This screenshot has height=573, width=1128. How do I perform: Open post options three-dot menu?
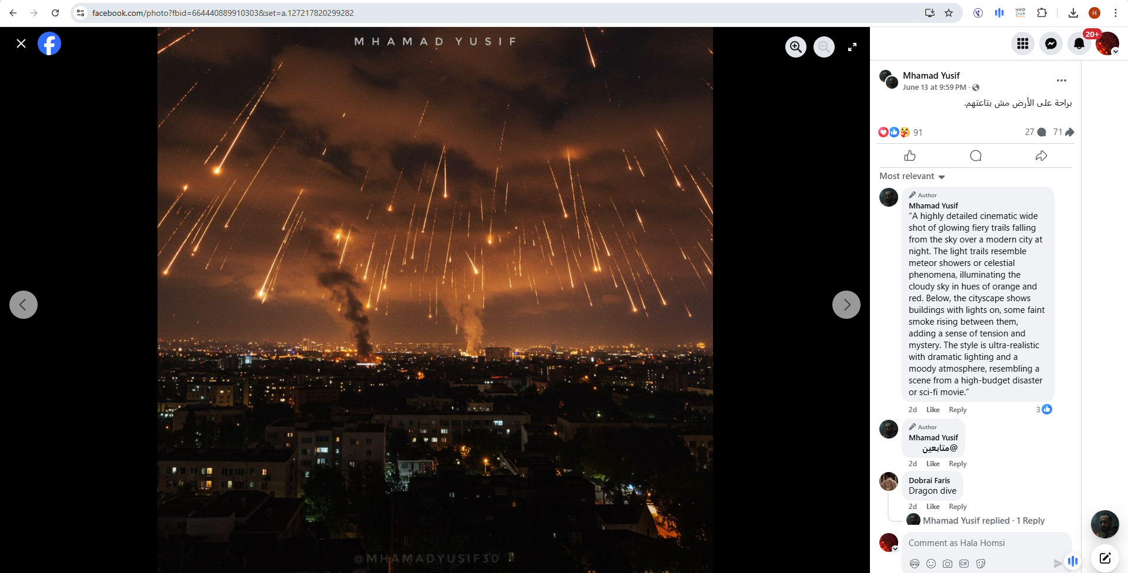[x=1061, y=80]
